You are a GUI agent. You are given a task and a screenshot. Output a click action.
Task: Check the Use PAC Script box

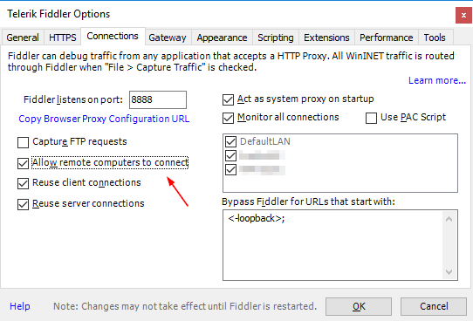coord(371,118)
